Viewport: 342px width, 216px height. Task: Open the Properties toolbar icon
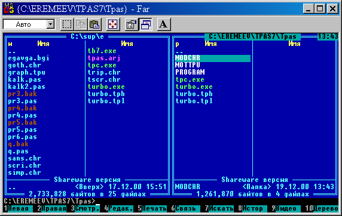pos(132,24)
